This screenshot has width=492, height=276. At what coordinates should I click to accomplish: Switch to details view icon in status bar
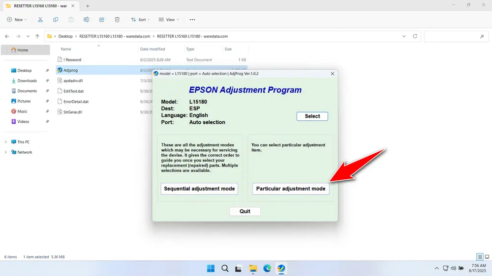pyautogui.click(x=480, y=257)
